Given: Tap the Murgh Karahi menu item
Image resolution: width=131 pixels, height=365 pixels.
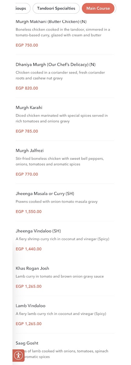Looking at the screenshot, I should coord(29,108).
